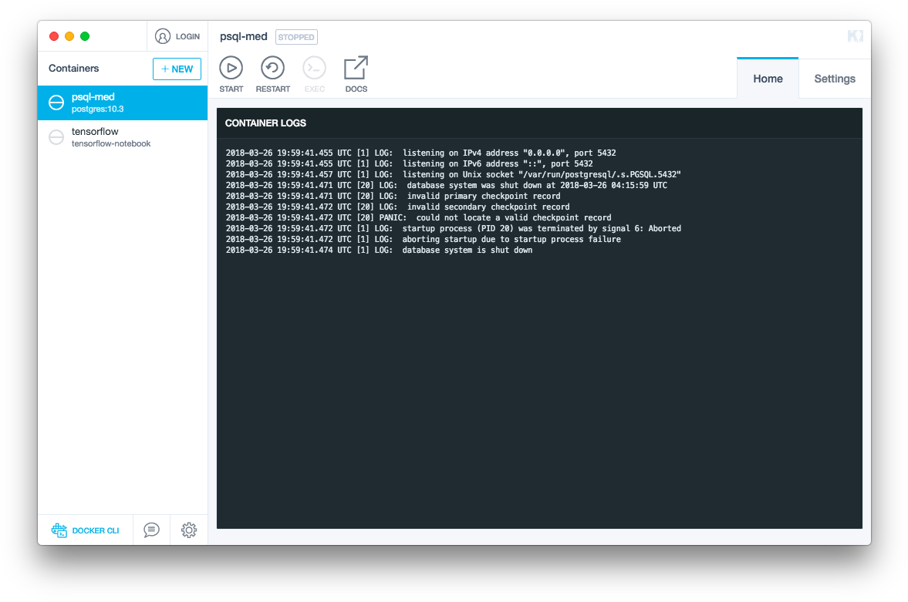Click the 'listening on Unix socket' log line
This screenshot has width=908, height=602.
454,174
